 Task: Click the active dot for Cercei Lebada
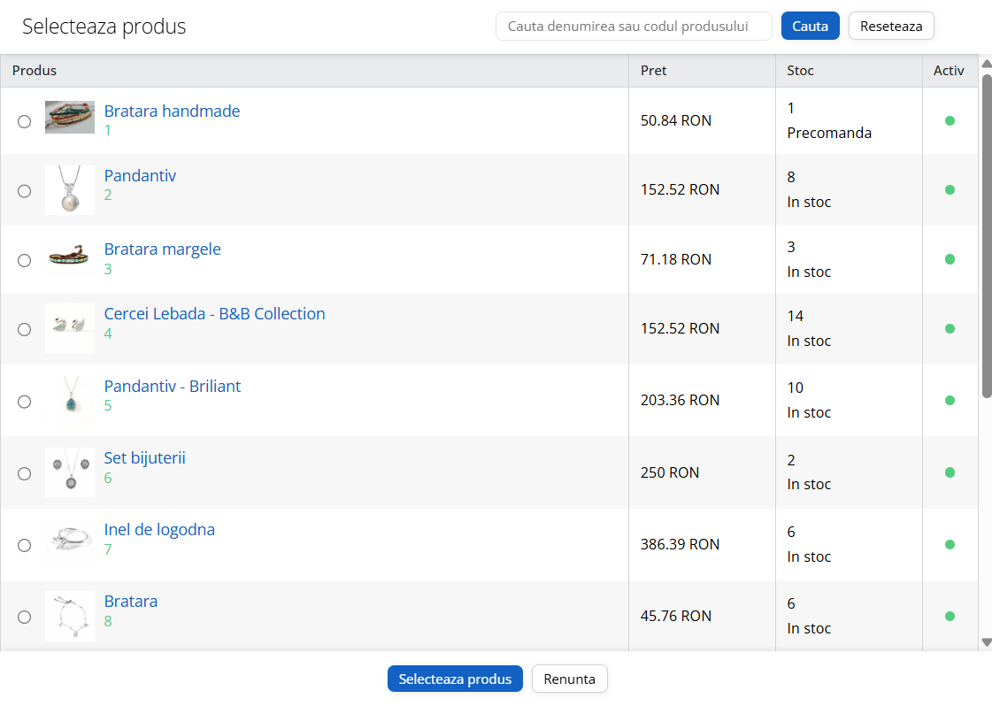pos(950,328)
